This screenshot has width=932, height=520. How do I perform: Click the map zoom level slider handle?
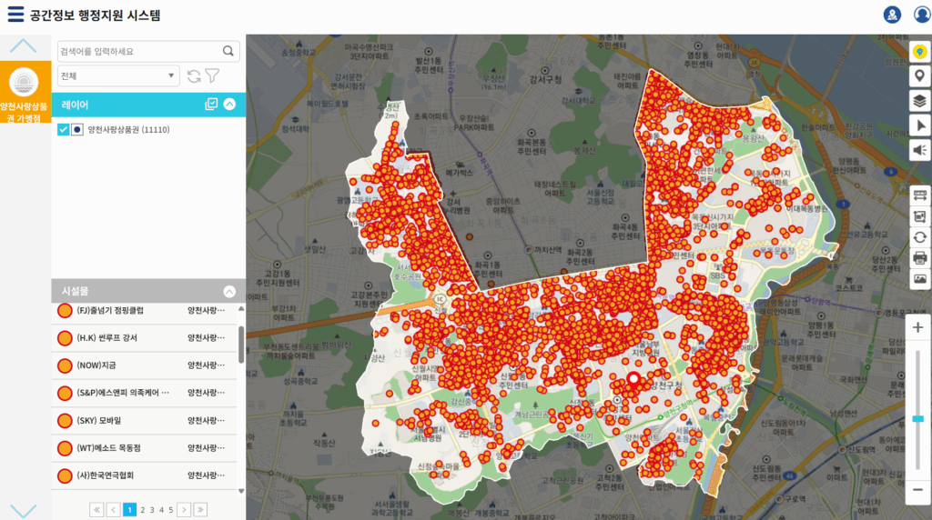coord(918,418)
